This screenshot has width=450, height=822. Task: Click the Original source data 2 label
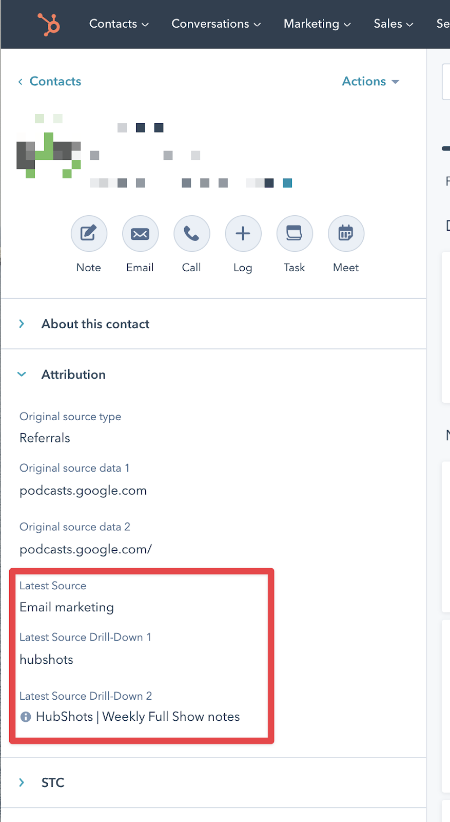click(x=75, y=527)
